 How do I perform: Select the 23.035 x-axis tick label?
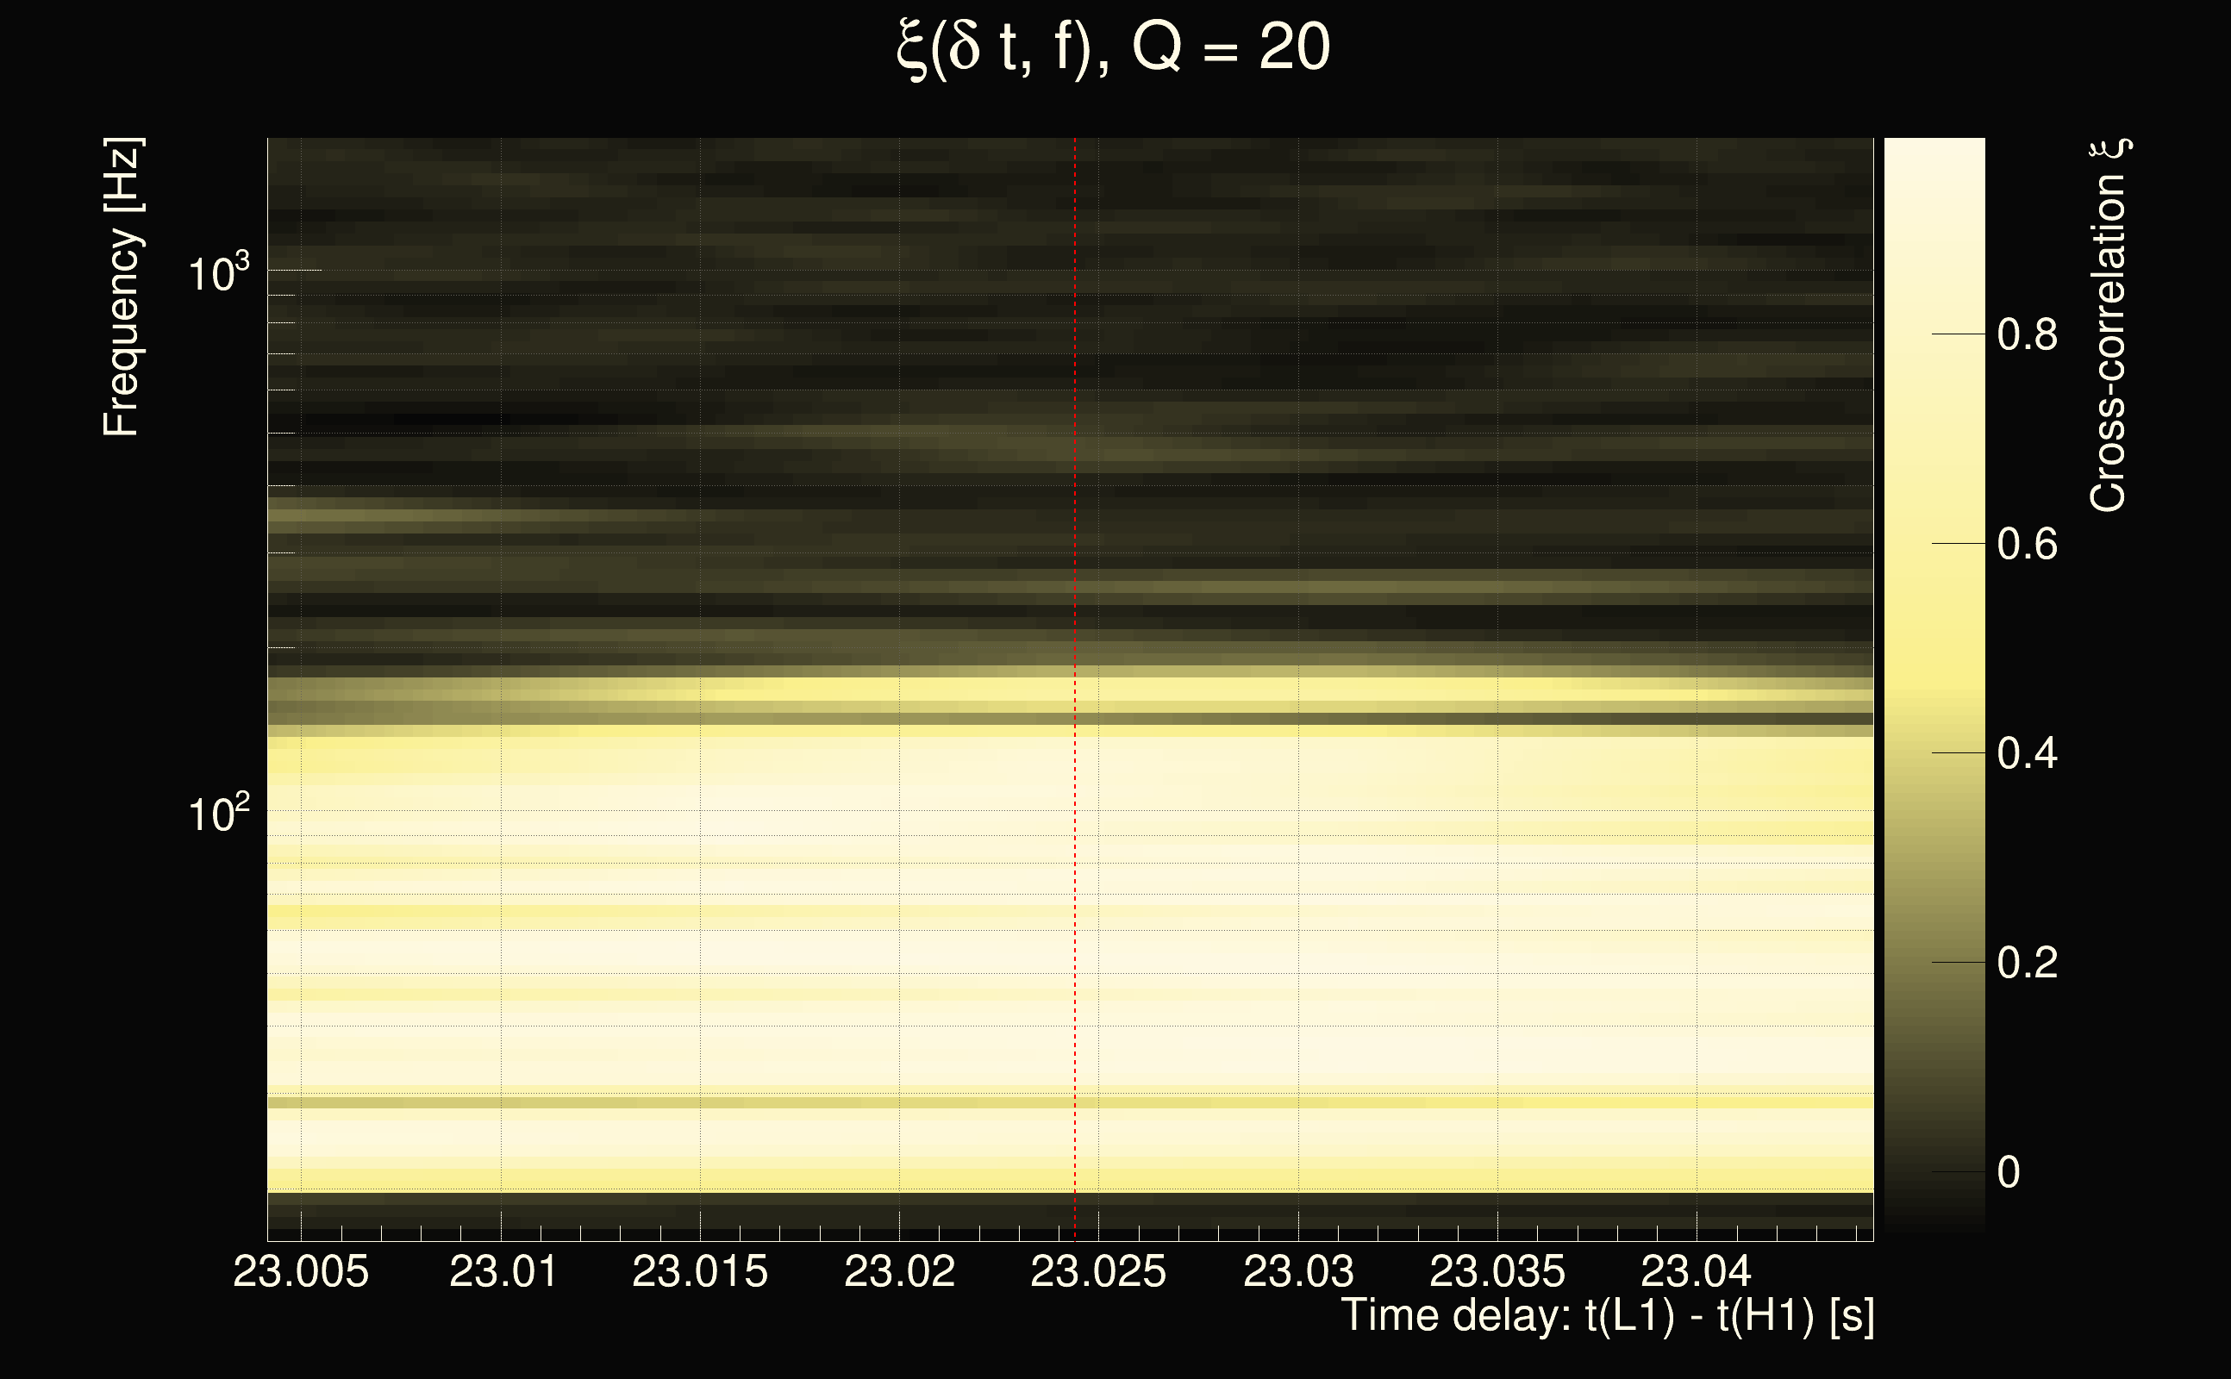(x=1497, y=1271)
